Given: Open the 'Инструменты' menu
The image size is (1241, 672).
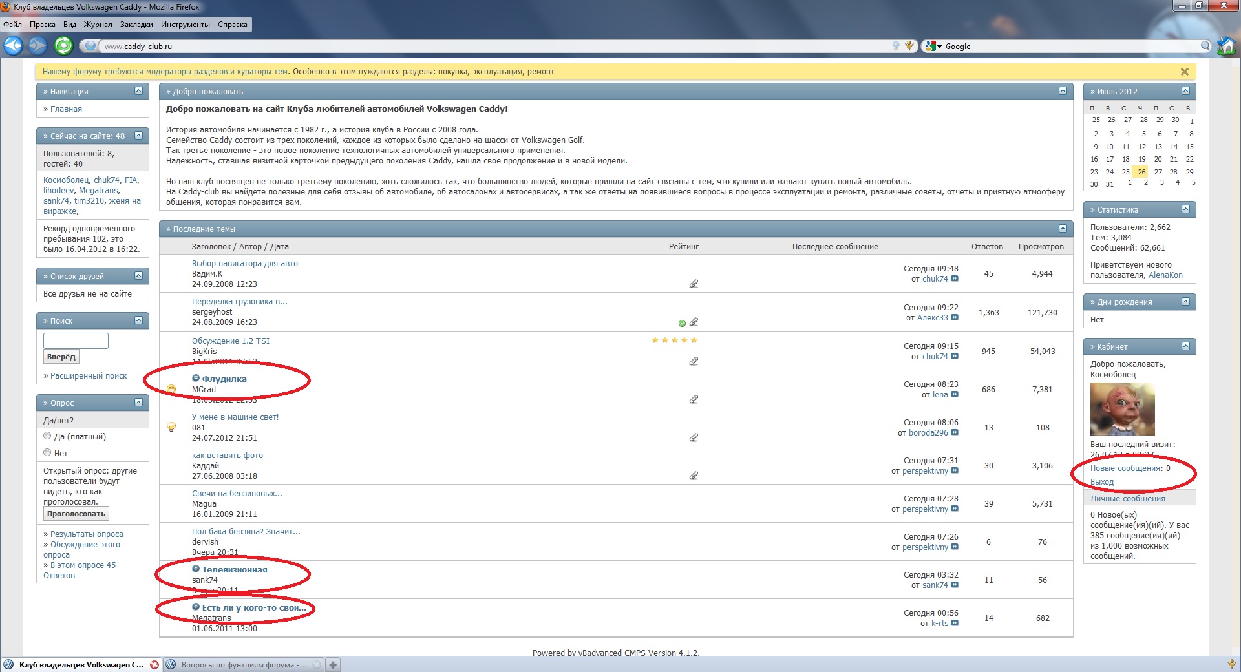Looking at the screenshot, I should pos(186,25).
